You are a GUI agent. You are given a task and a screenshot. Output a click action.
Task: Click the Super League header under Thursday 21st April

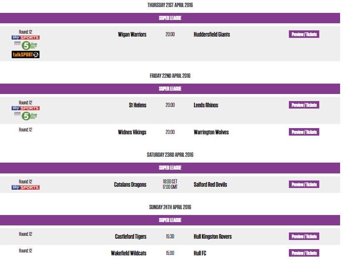tap(170, 18)
